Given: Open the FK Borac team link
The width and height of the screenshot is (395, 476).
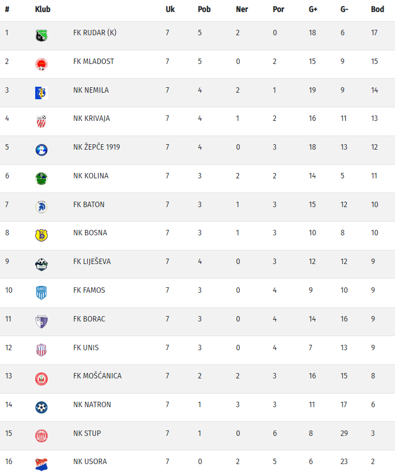Looking at the screenshot, I should point(89,319).
